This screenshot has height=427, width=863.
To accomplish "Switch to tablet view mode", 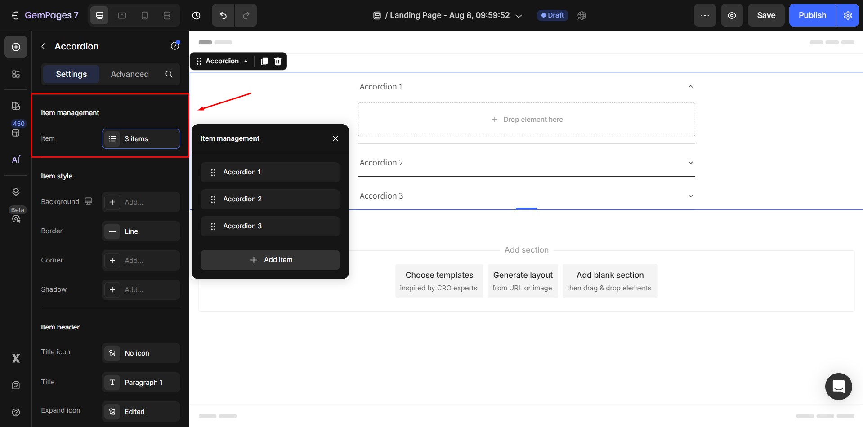I will [x=122, y=15].
